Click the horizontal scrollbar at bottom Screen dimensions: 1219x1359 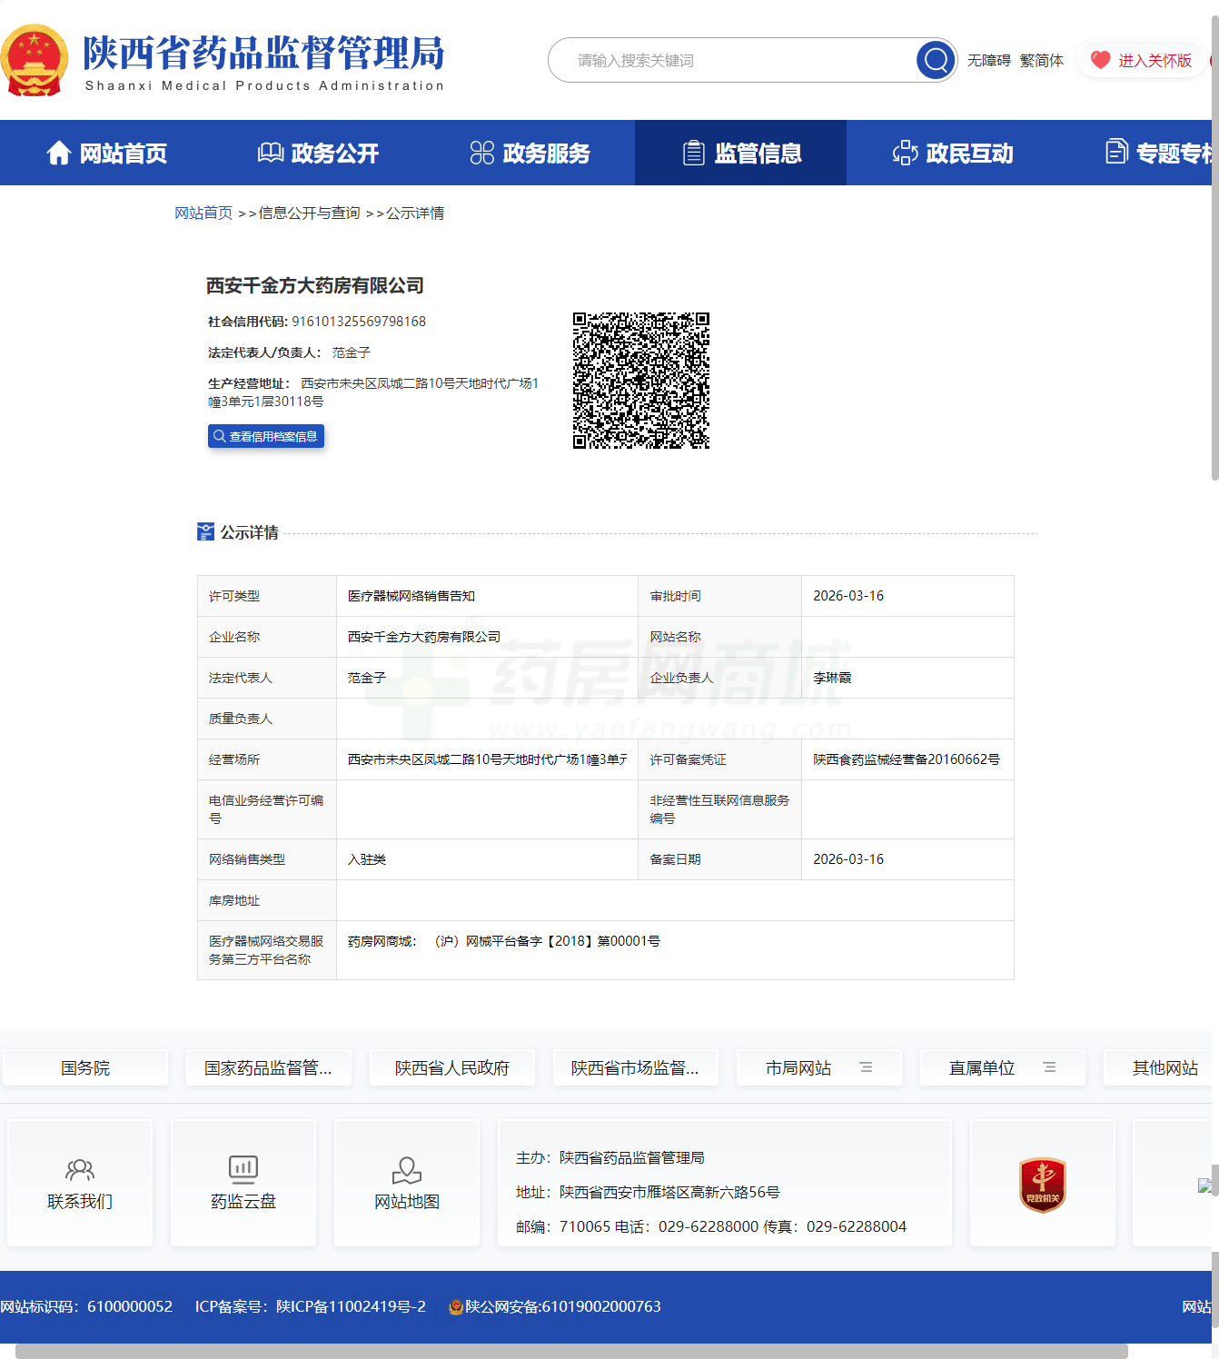(570, 1351)
